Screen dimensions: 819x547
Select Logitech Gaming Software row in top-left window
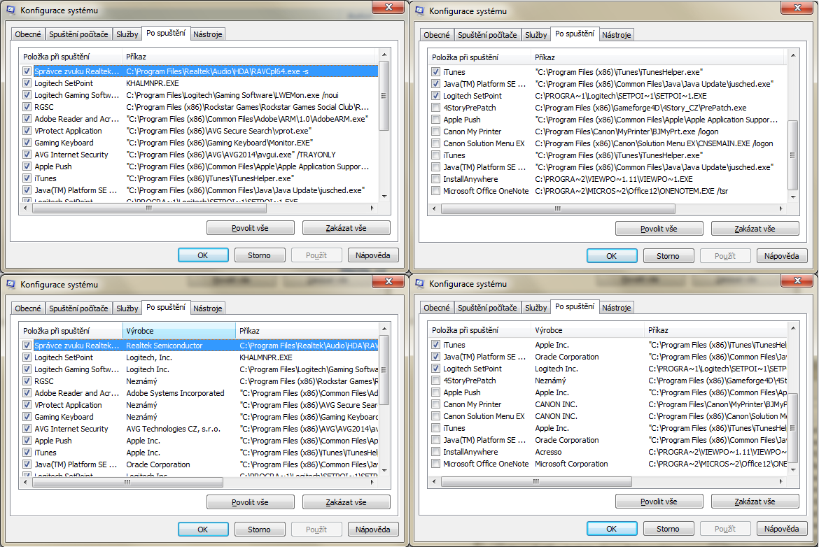coord(199,95)
